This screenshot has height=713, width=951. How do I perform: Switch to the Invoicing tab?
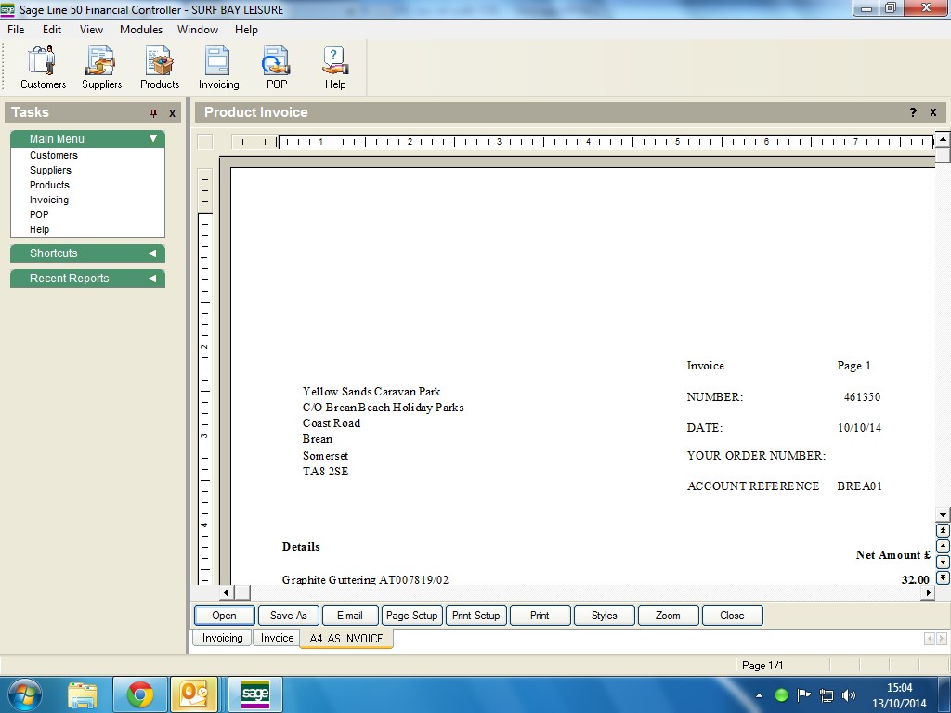pos(222,638)
